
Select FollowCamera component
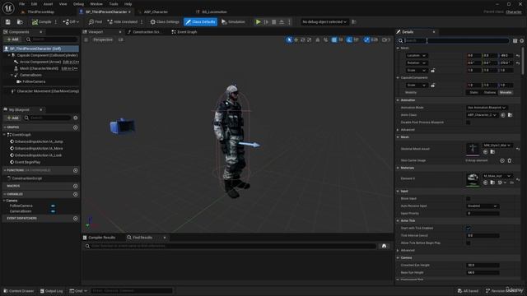(x=34, y=81)
